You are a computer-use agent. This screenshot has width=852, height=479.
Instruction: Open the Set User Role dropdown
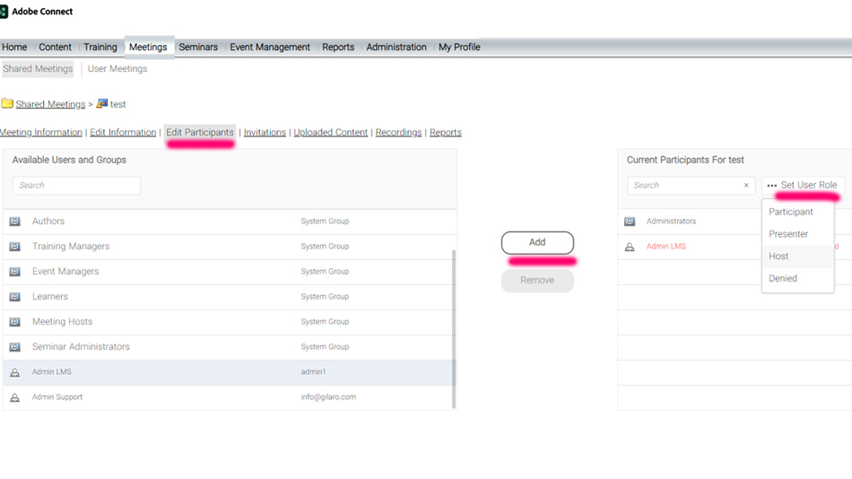pyautogui.click(x=803, y=186)
